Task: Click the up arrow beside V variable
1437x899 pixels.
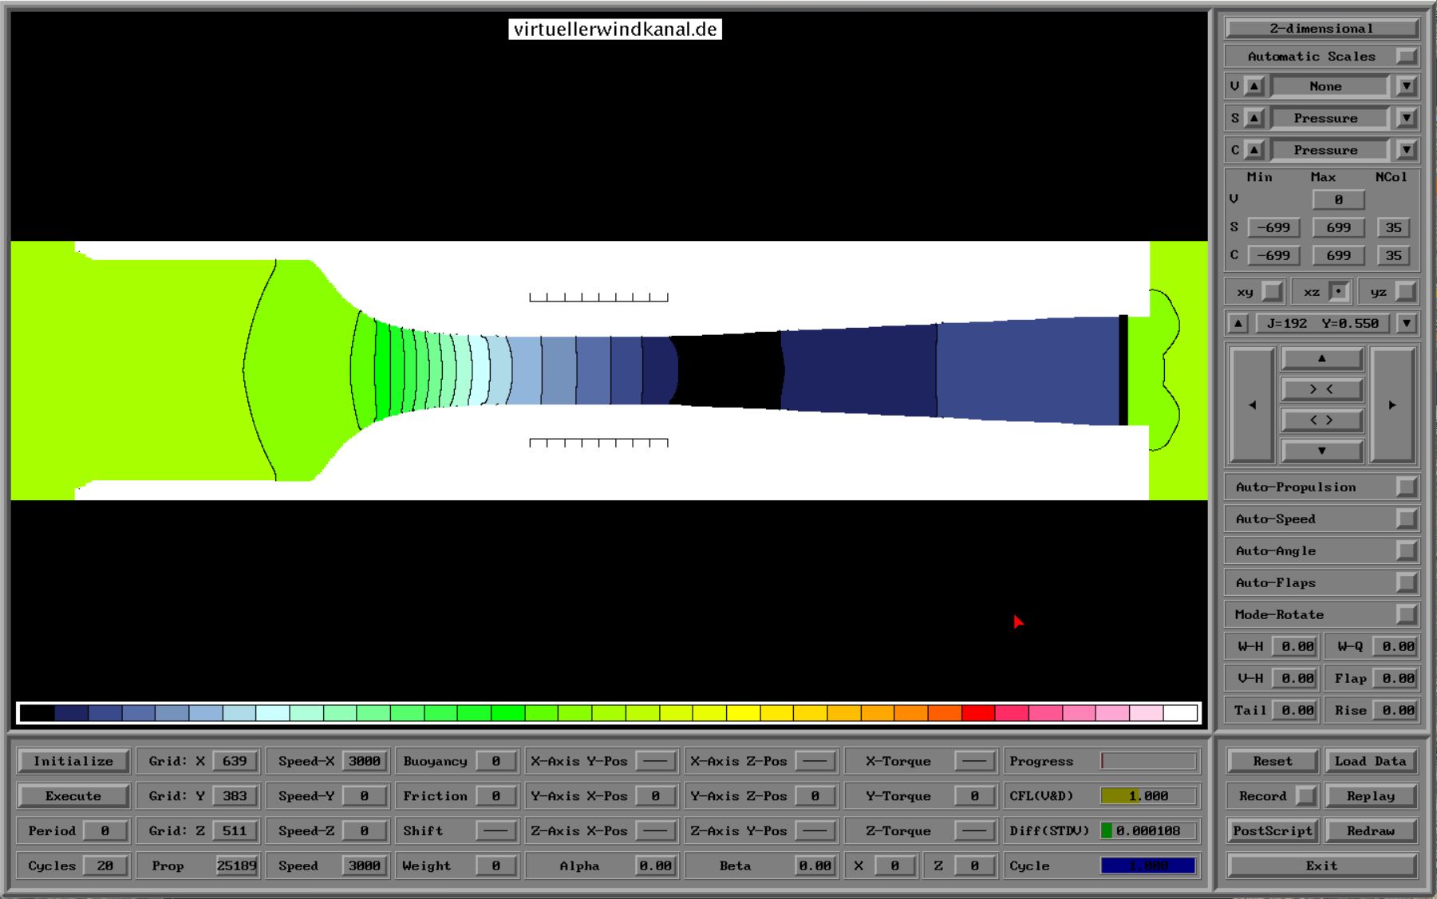Action: coord(1254,86)
